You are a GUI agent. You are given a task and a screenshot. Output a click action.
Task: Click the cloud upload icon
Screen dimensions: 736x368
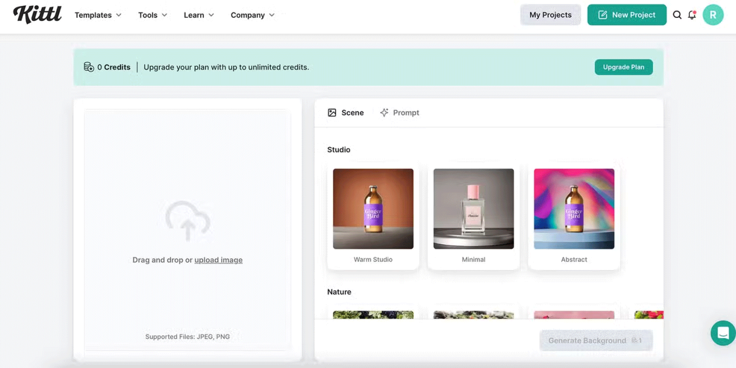(188, 221)
